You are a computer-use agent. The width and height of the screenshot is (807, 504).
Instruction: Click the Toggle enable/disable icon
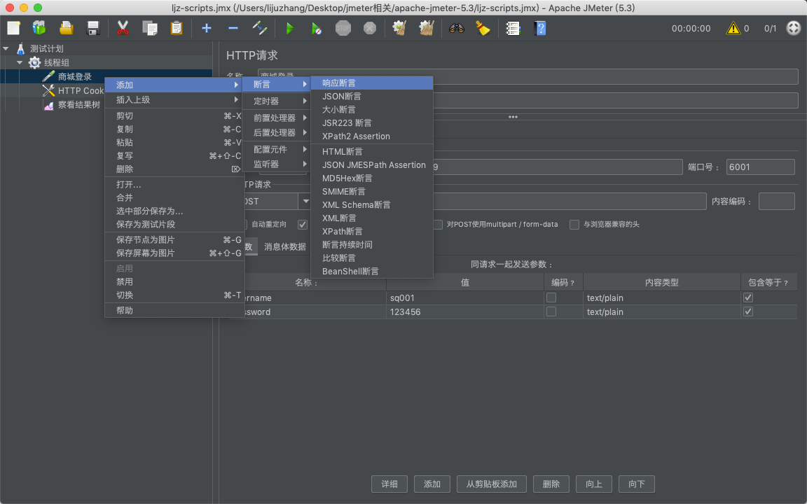[260, 28]
